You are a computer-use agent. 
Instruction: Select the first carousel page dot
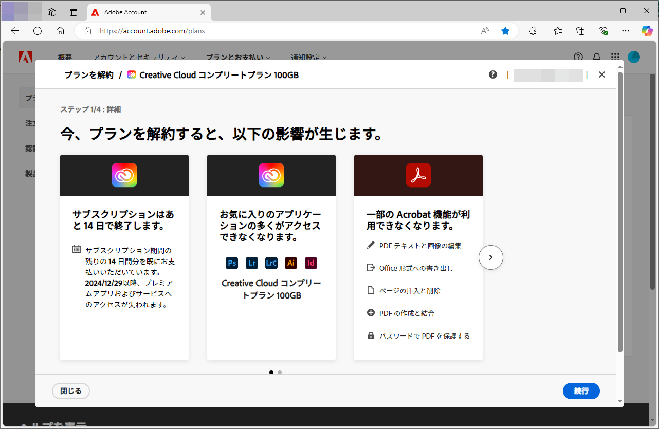click(x=271, y=372)
